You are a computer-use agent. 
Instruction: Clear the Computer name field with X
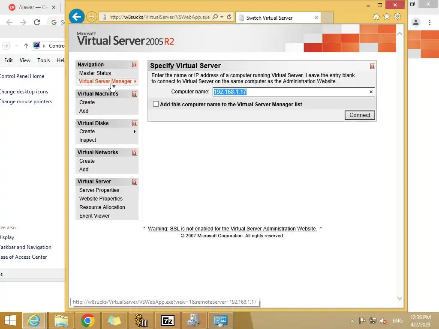tap(371, 92)
